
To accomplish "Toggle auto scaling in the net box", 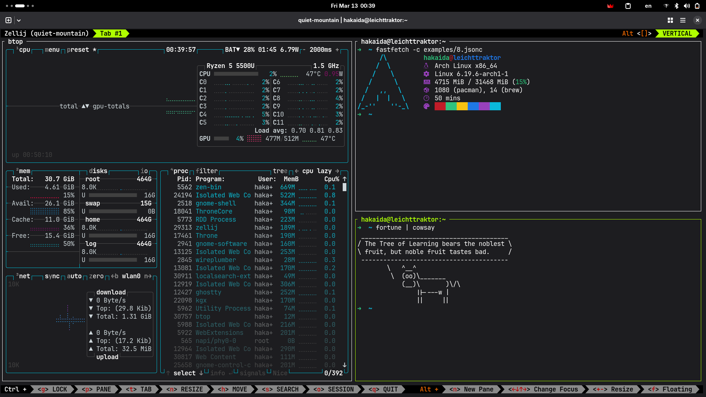I will 74,276.
